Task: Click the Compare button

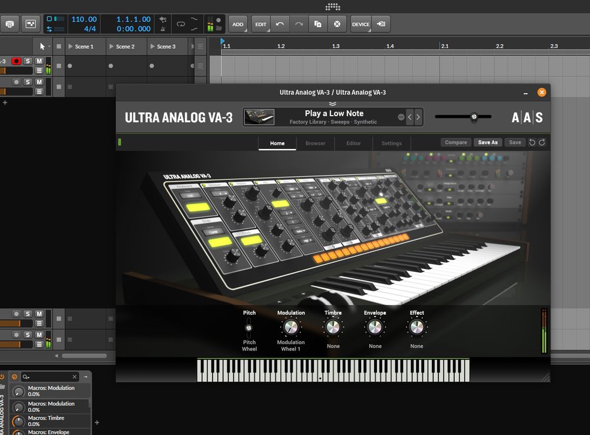Action: (x=455, y=143)
